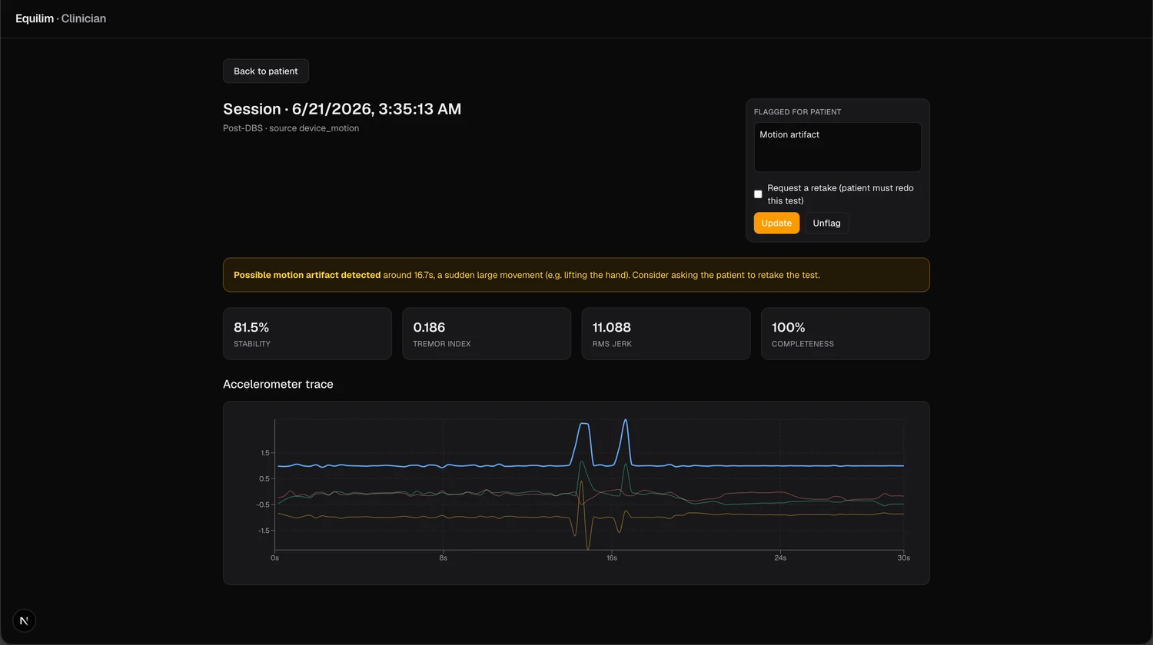Click the -0.5 value on the chart y-axis
This screenshot has width=1153, height=645.
click(x=264, y=504)
